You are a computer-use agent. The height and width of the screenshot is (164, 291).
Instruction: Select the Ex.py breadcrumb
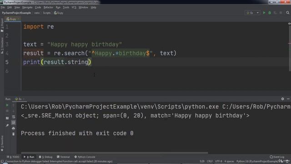(59, 13)
